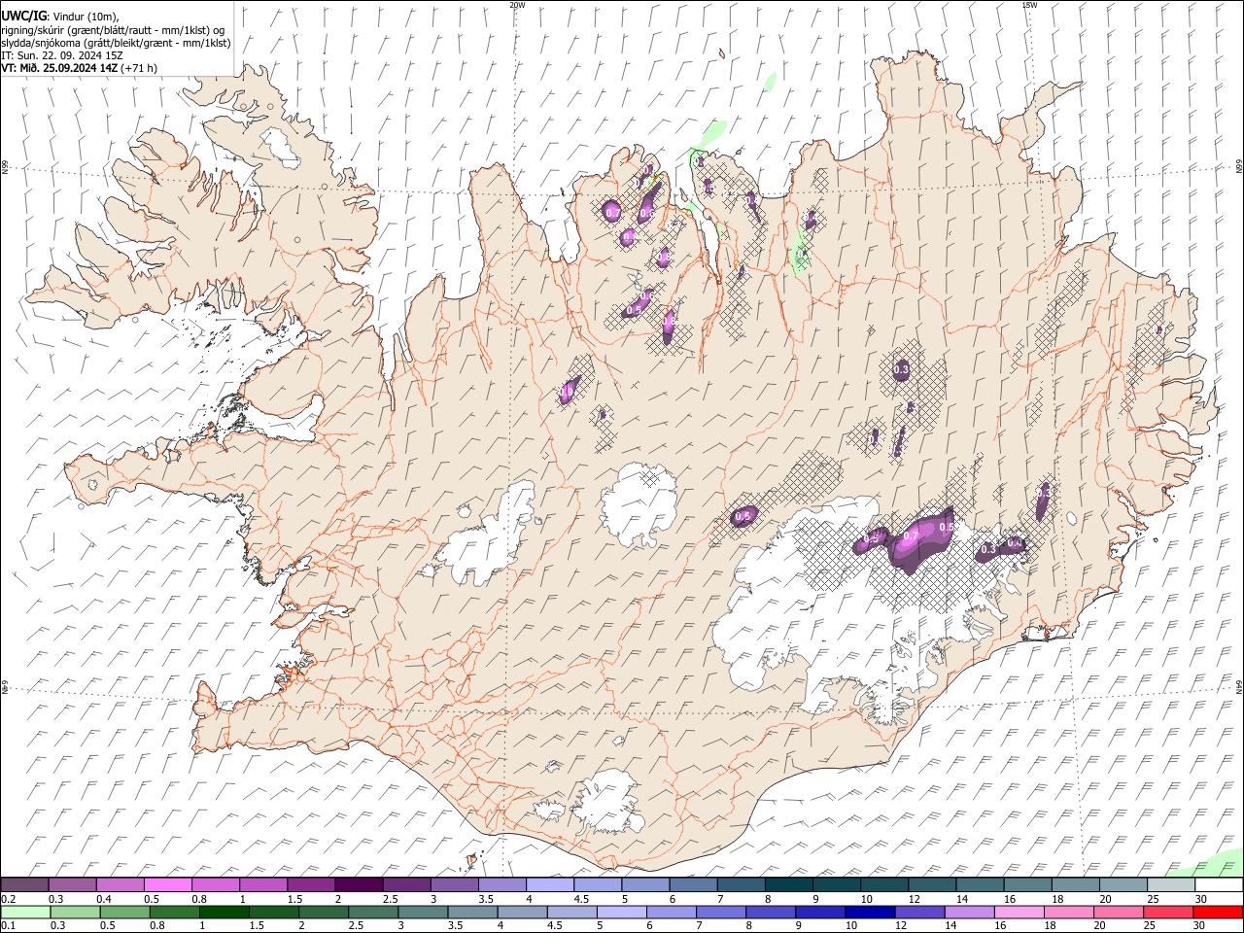Select the upper legend swatch starting at 0.3

point(73,884)
